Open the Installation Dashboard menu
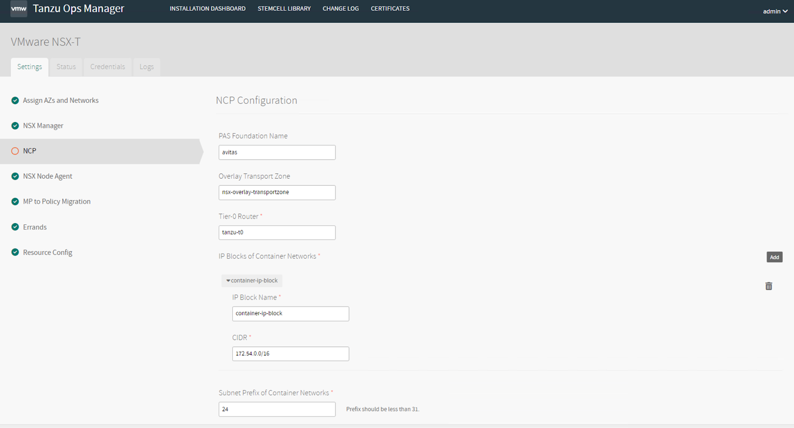This screenshot has width=794, height=428. click(x=207, y=8)
